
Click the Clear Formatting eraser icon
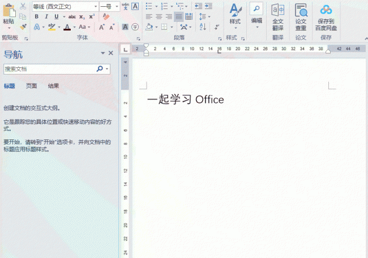(x=106, y=16)
